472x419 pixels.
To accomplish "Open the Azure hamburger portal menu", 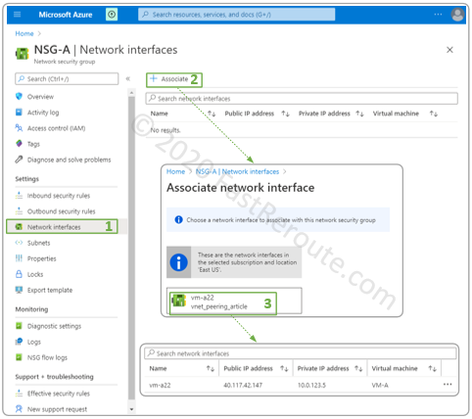I will (x=18, y=15).
